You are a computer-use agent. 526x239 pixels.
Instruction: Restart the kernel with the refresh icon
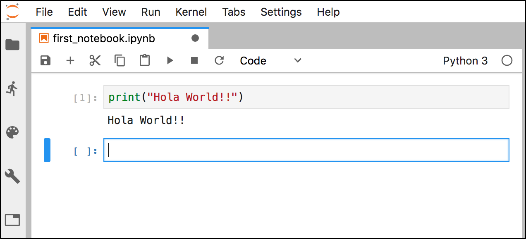[x=219, y=60]
